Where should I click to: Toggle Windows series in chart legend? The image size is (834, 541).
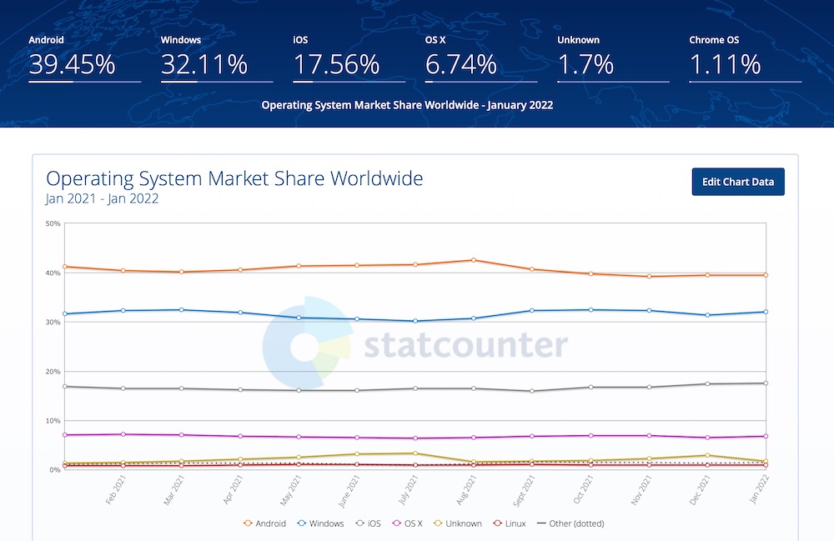pyautogui.click(x=321, y=523)
